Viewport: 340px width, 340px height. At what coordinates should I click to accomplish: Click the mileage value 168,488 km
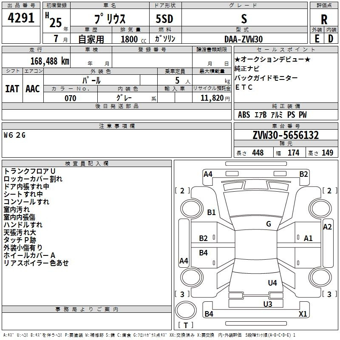click(x=50, y=61)
